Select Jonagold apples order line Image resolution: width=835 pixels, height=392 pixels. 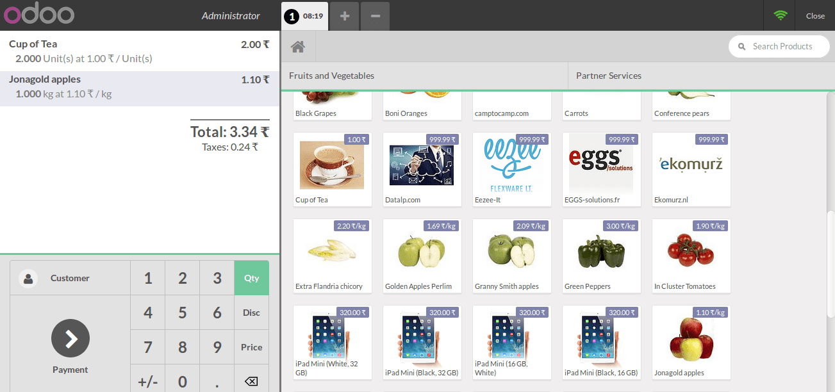point(140,88)
